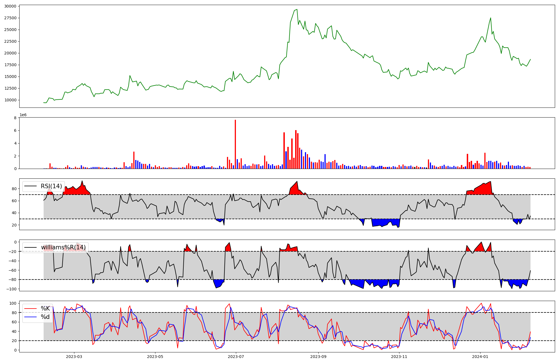This screenshot has width=559, height=363.
Task: Click the red %K legend line
Action: tap(30, 309)
